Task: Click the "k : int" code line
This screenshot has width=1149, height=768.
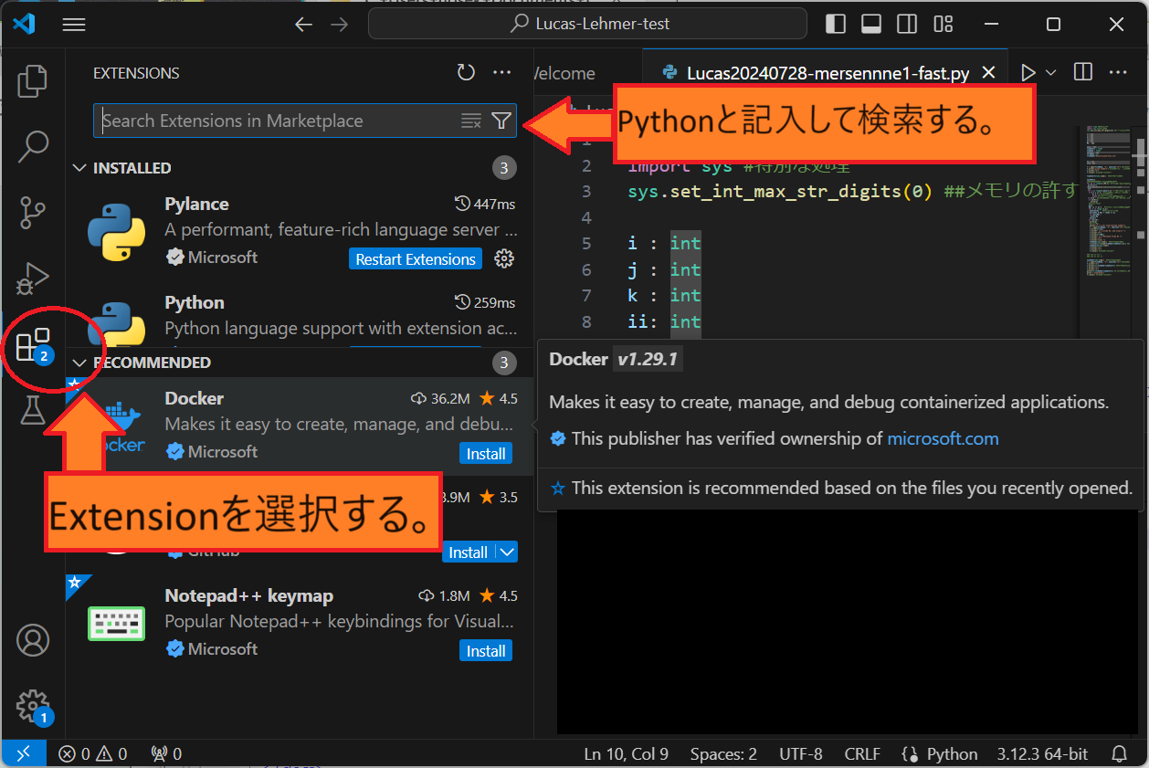Action: [664, 296]
